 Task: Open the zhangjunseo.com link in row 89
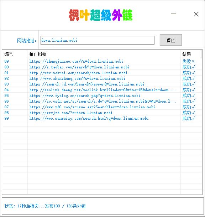click(x=76, y=61)
